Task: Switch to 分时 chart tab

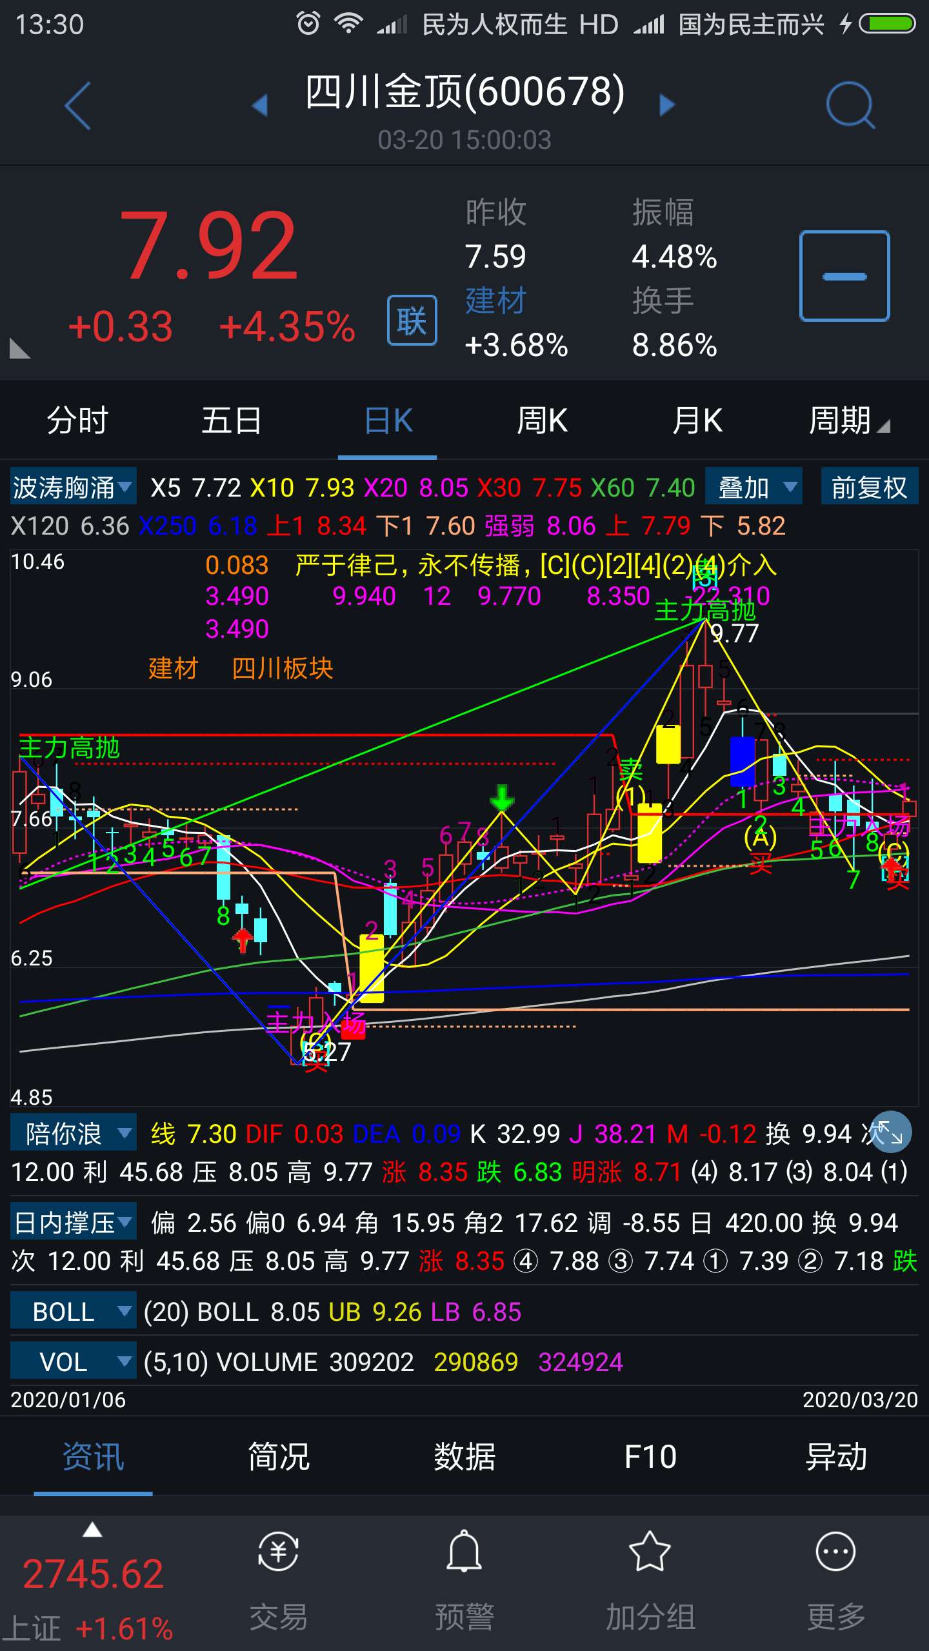Action: pos(77,421)
